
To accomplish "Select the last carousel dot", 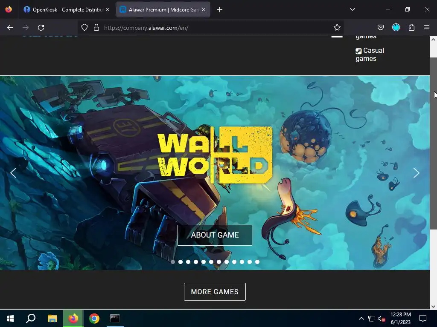I will [257, 262].
